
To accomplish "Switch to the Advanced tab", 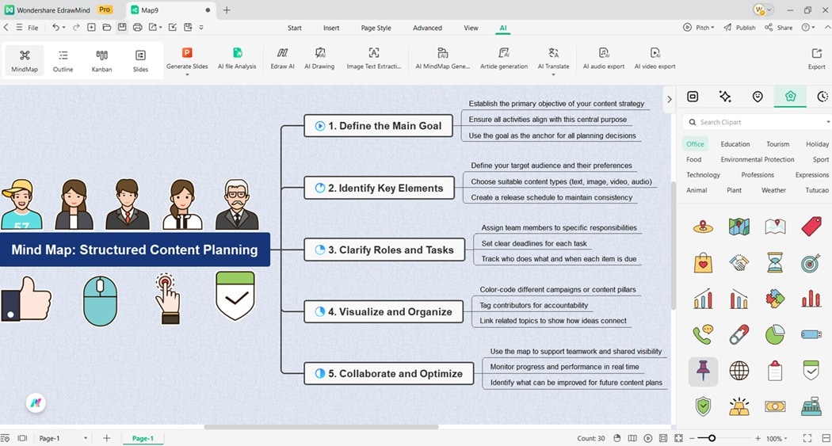I will click(x=427, y=28).
